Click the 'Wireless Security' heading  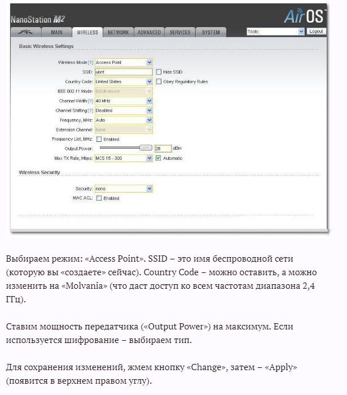[x=39, y=172]
